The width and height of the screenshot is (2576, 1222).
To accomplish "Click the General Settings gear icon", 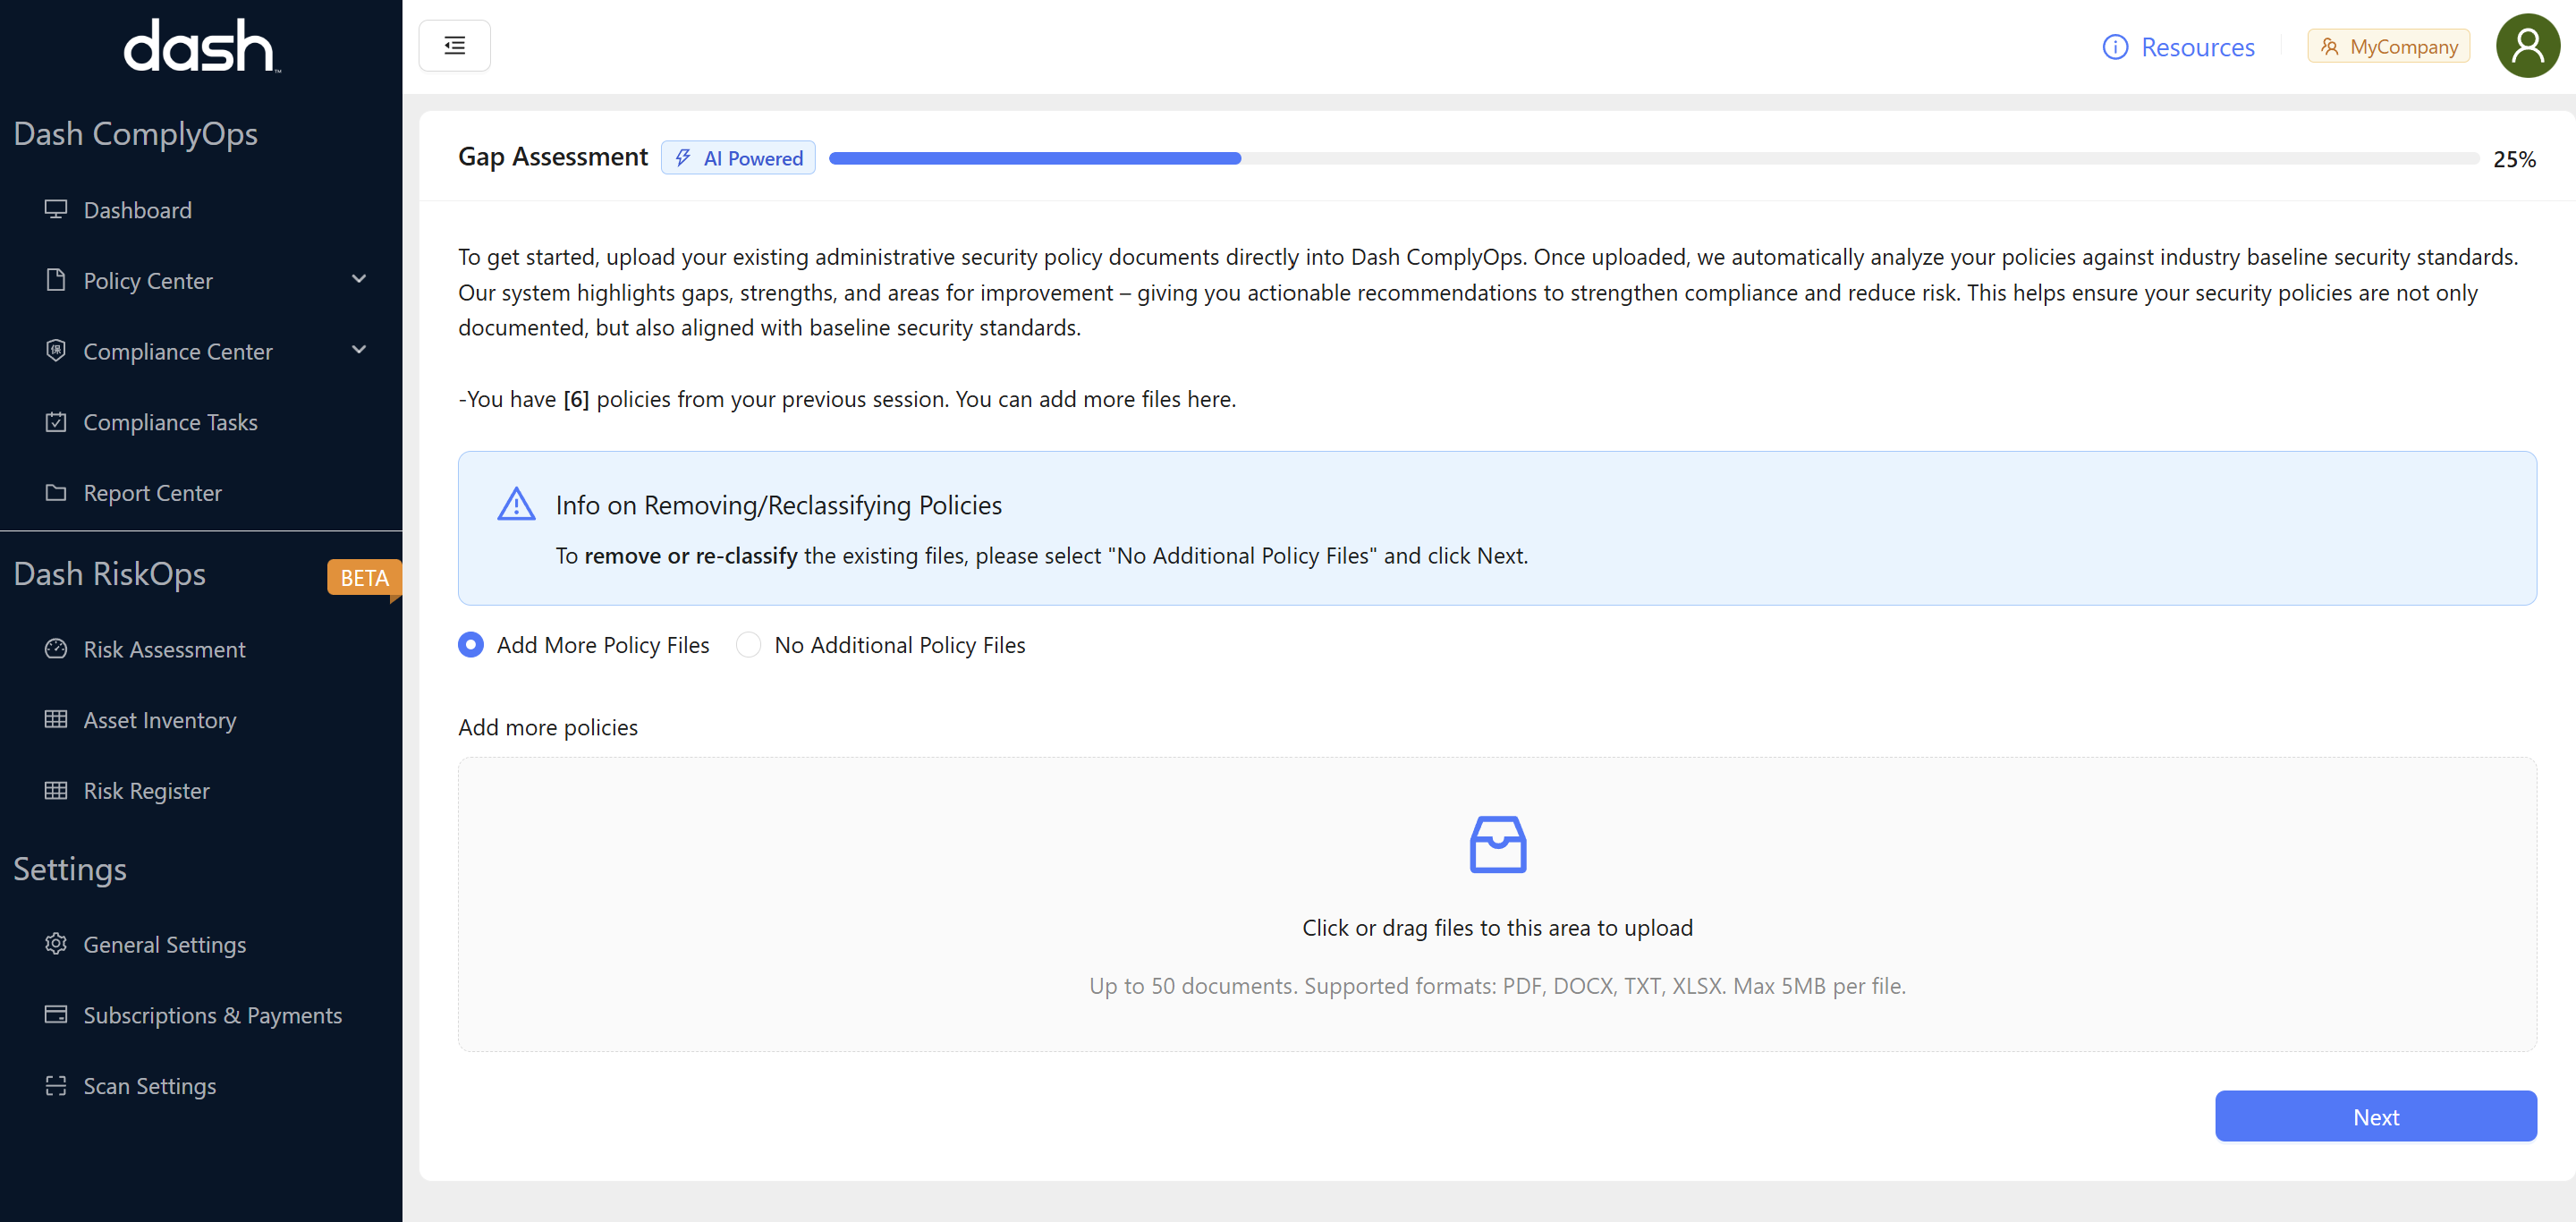I will [x=56, y=944].
